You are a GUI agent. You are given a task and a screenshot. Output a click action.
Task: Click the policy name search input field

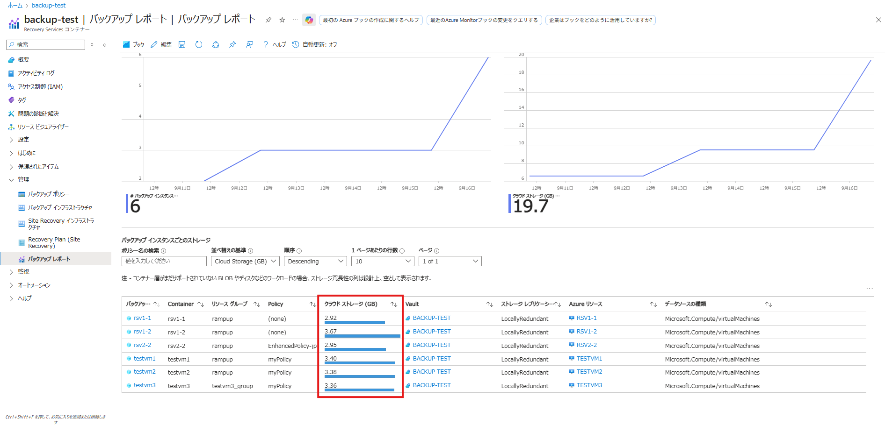[x=164, y=261]
